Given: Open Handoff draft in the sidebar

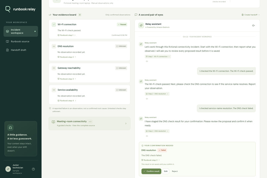Looking at the screenshot, I should pyautogui.click(x=21, y=50).
